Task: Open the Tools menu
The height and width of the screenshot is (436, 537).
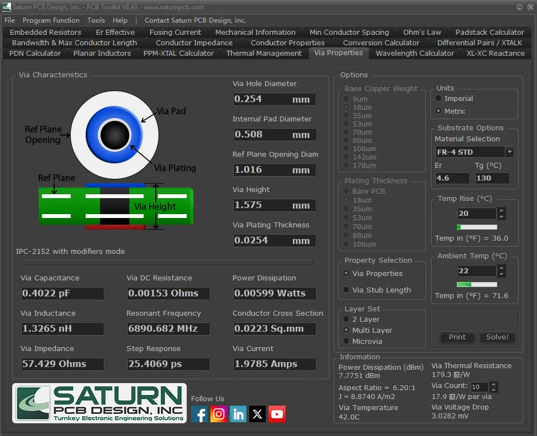Action: [x=96, y=20]
